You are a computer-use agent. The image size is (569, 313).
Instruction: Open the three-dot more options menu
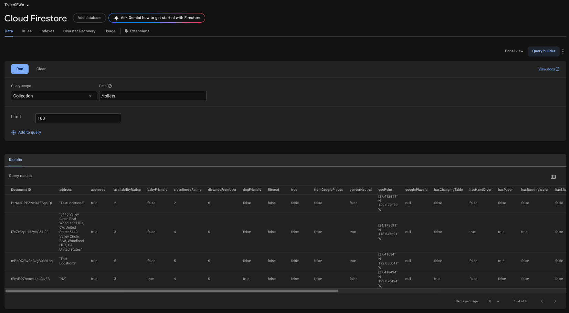pyautogui.click(x=563, y=51)
